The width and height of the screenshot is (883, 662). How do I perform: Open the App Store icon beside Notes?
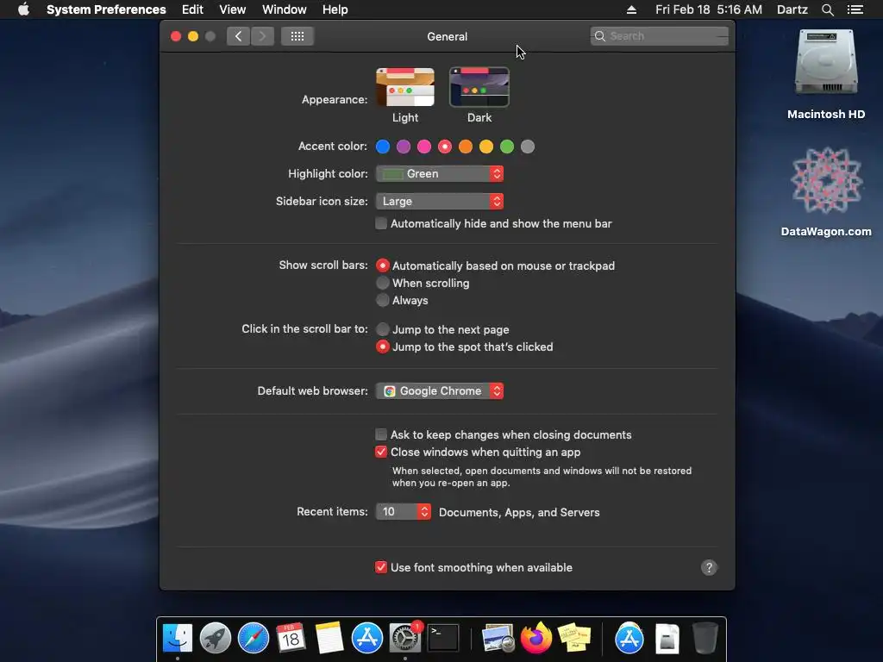coord(367,638)
